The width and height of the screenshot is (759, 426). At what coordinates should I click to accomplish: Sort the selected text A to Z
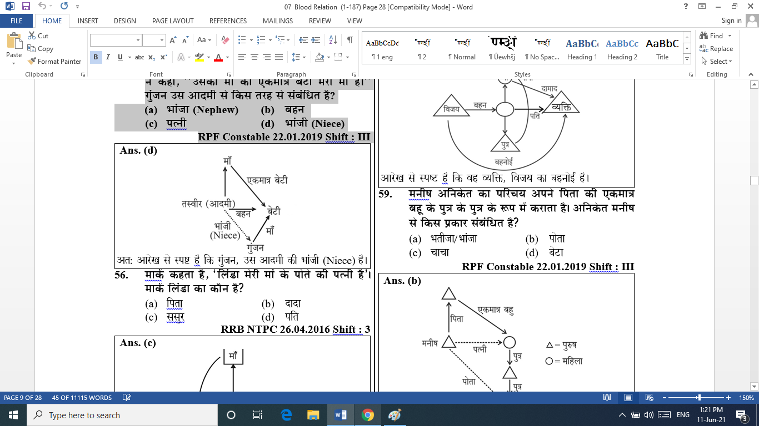[333, 40]
